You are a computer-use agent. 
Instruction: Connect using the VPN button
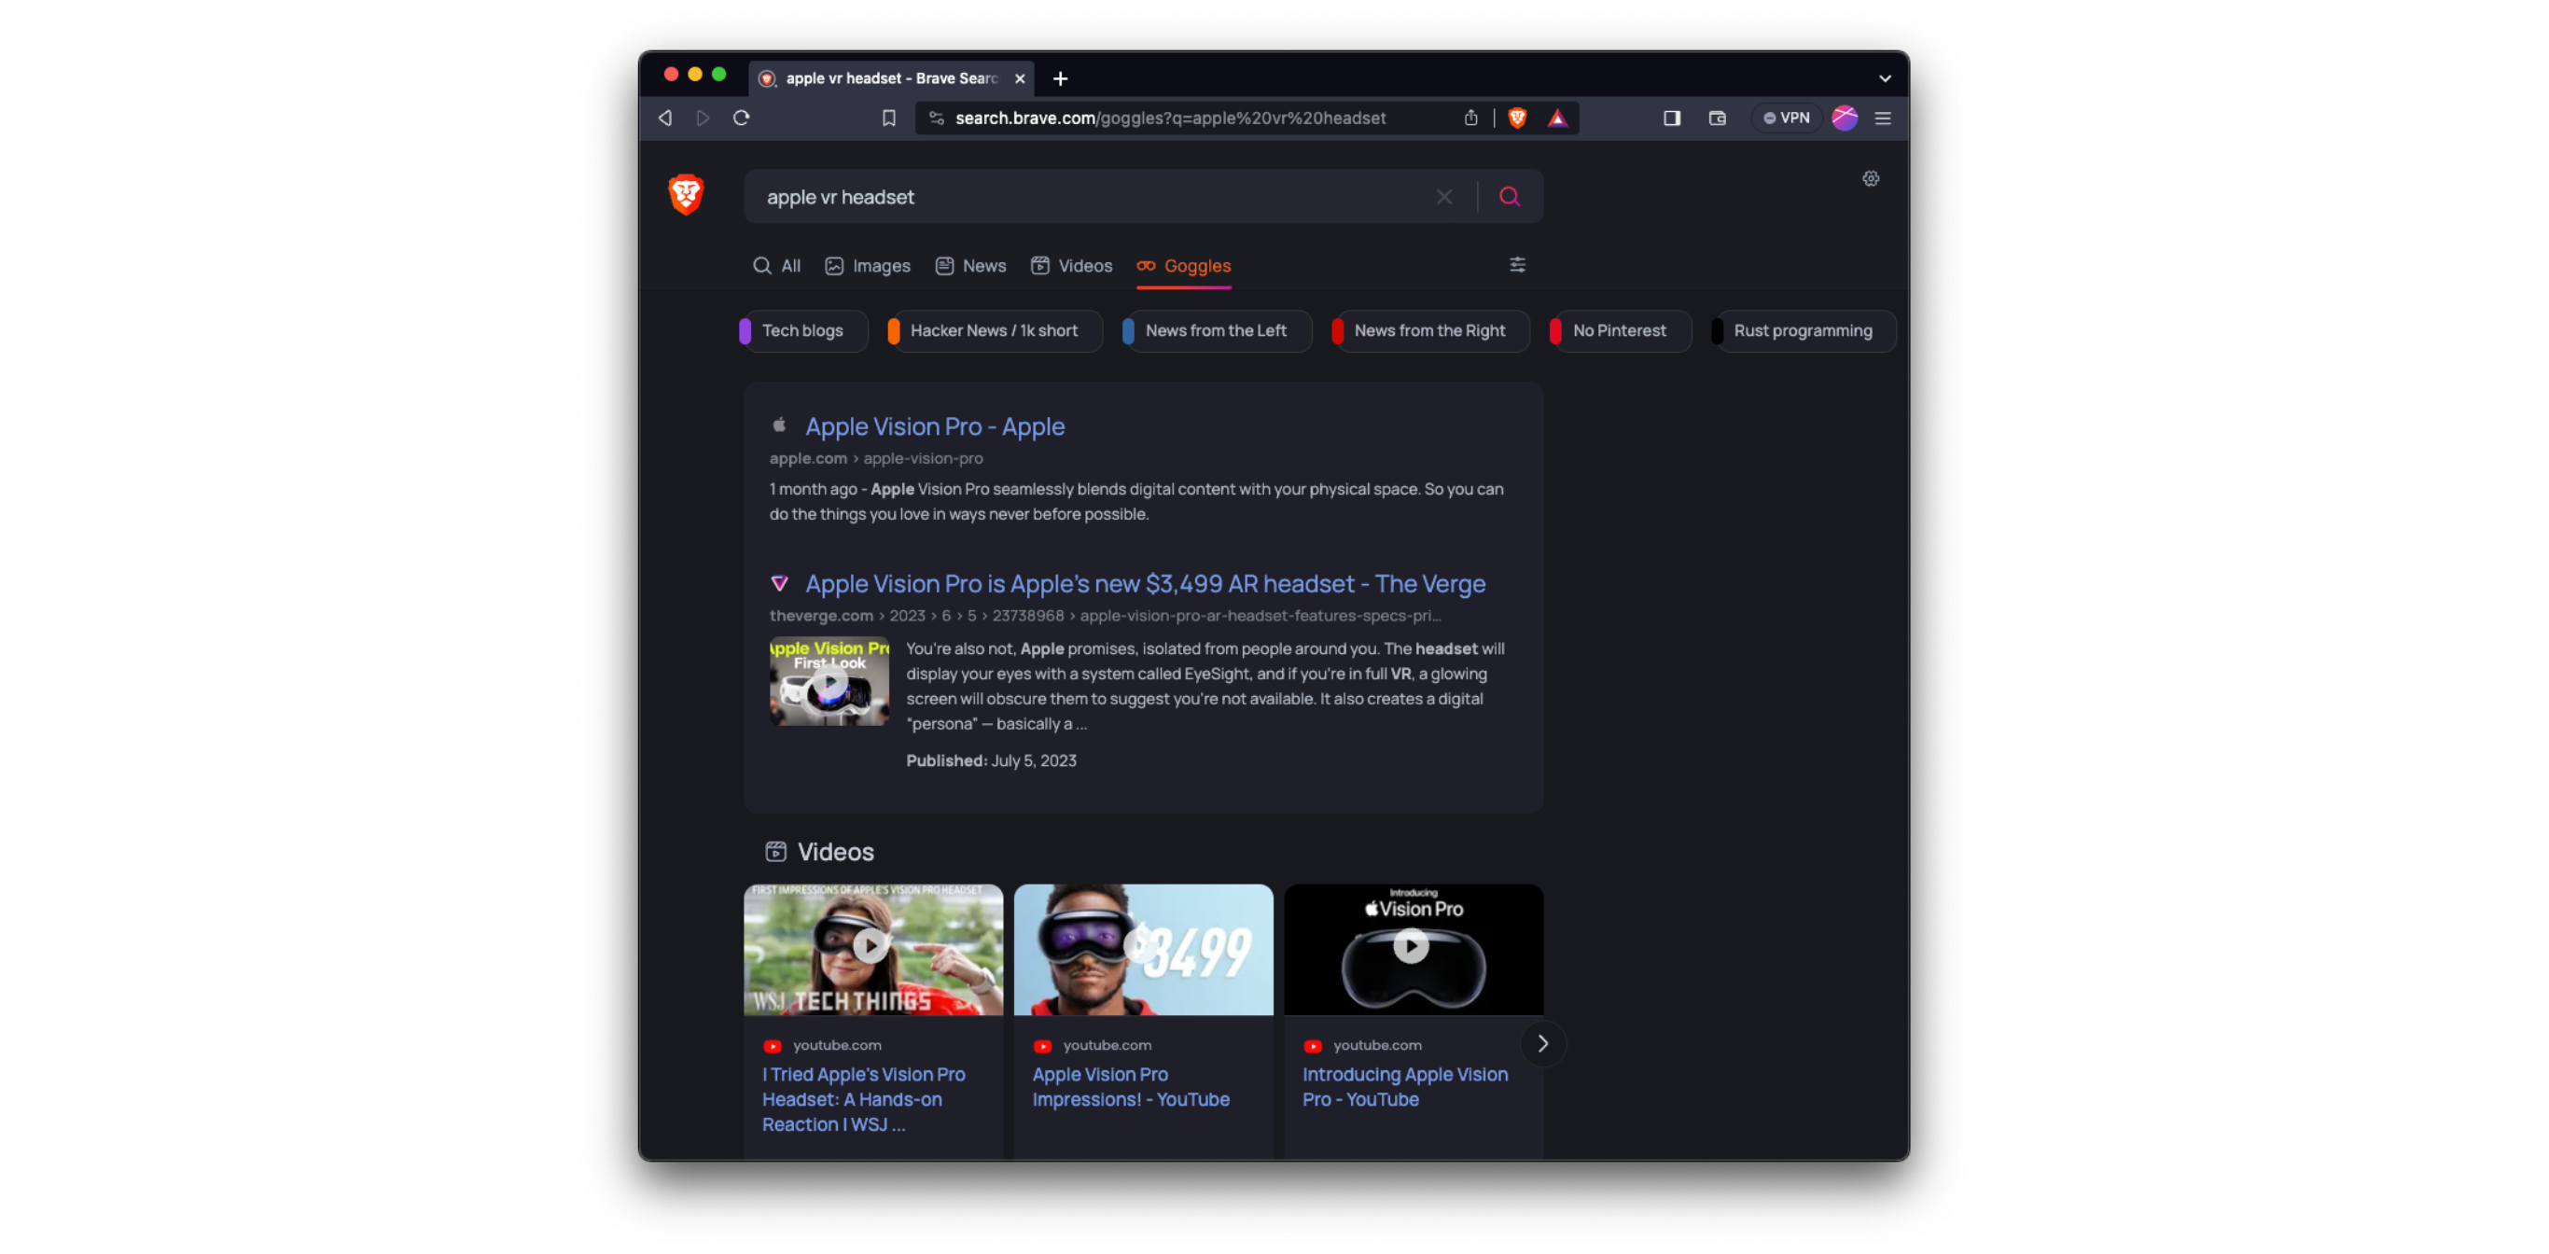[x=1786, y=118]
